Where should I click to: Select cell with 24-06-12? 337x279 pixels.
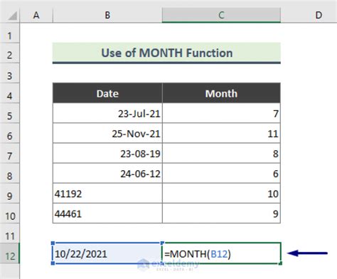[107, 173]
